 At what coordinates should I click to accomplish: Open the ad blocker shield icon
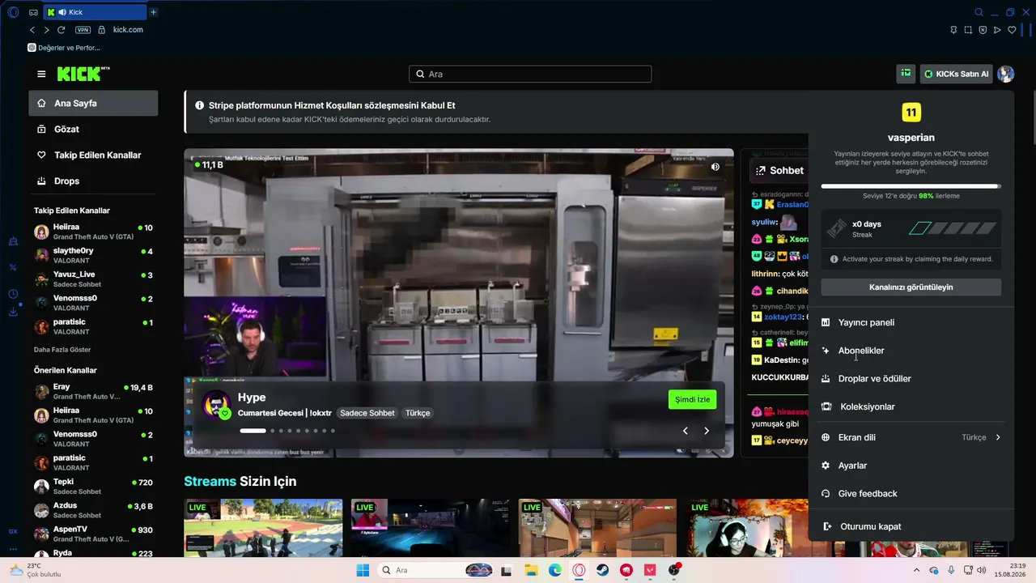[983, 30]
